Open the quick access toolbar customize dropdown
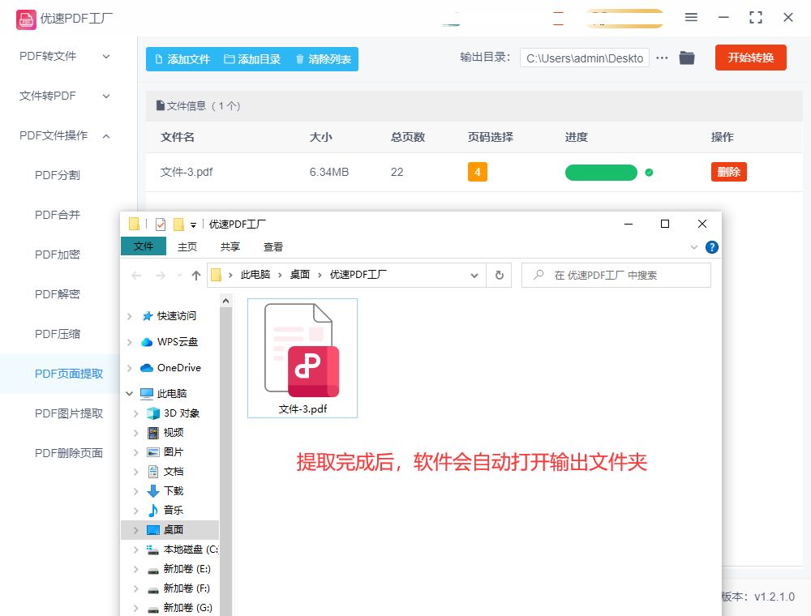Screen dimensions: 811x616 coord(193,225)
